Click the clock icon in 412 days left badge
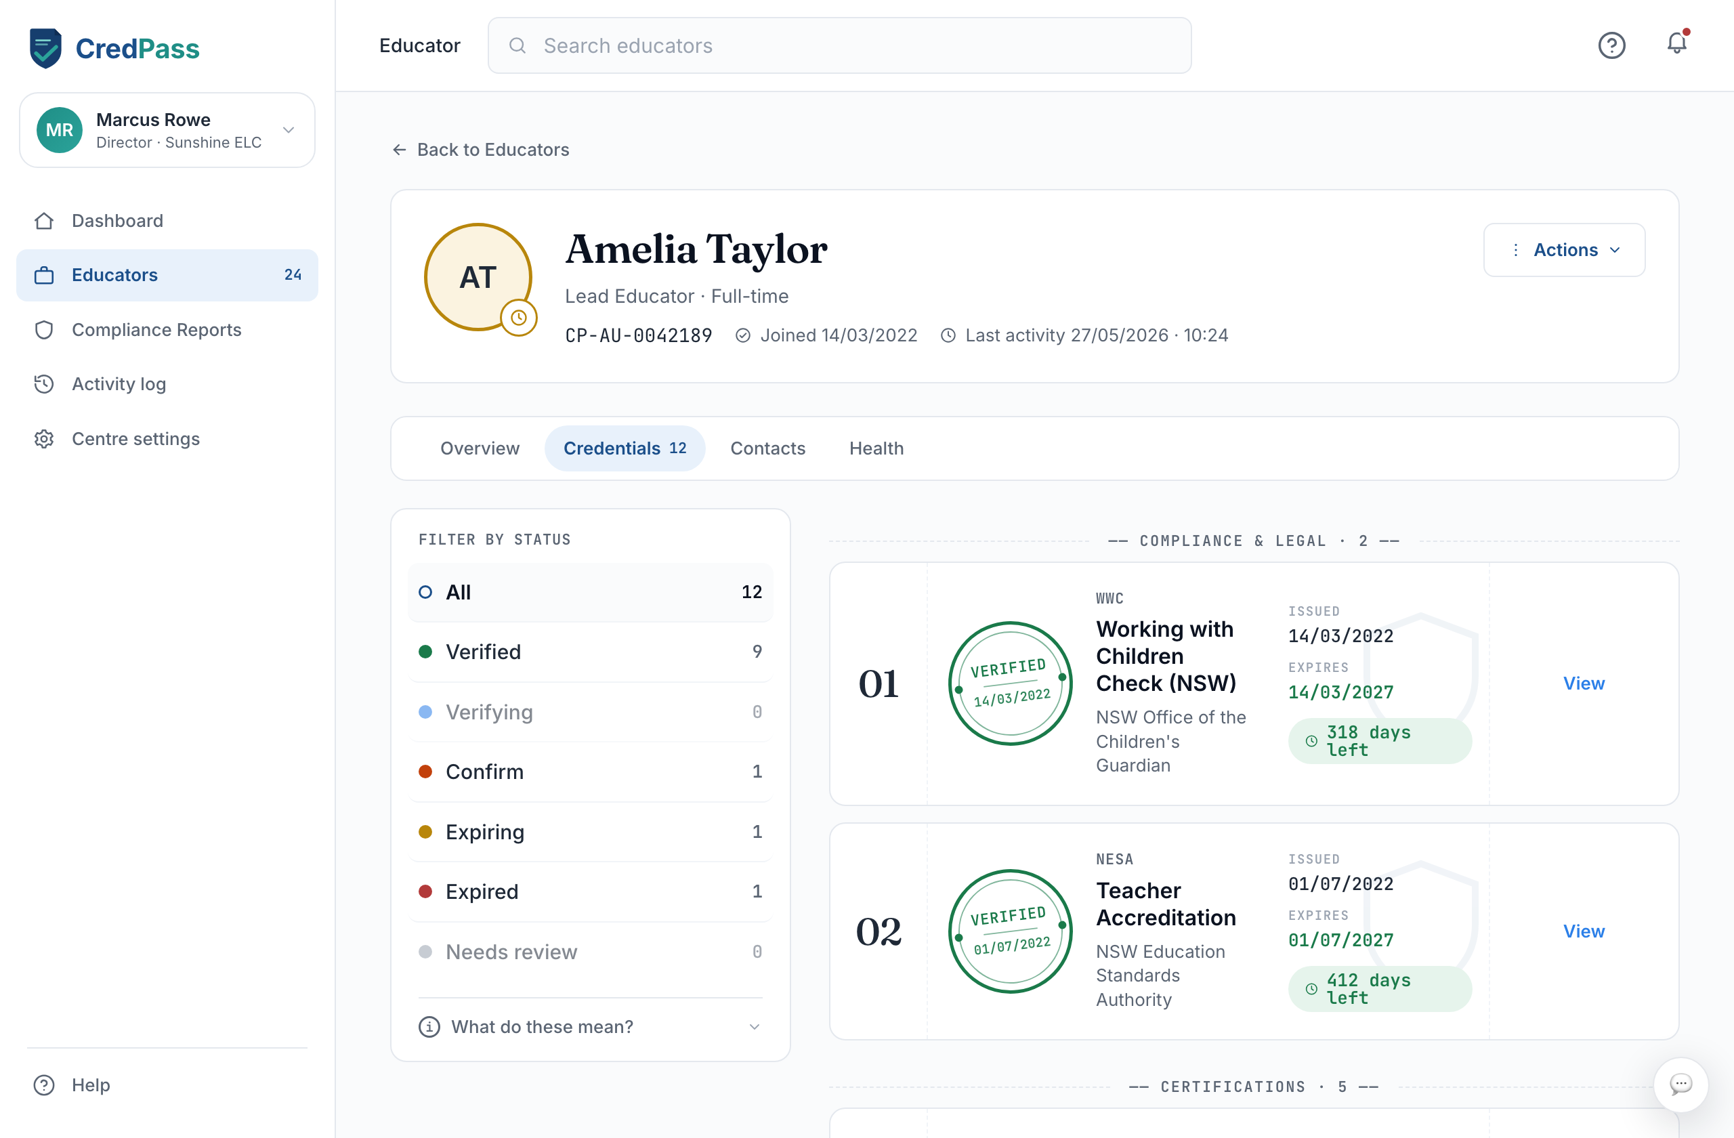Viewport: 1734px width, 1138px height. pos(1311,989)
